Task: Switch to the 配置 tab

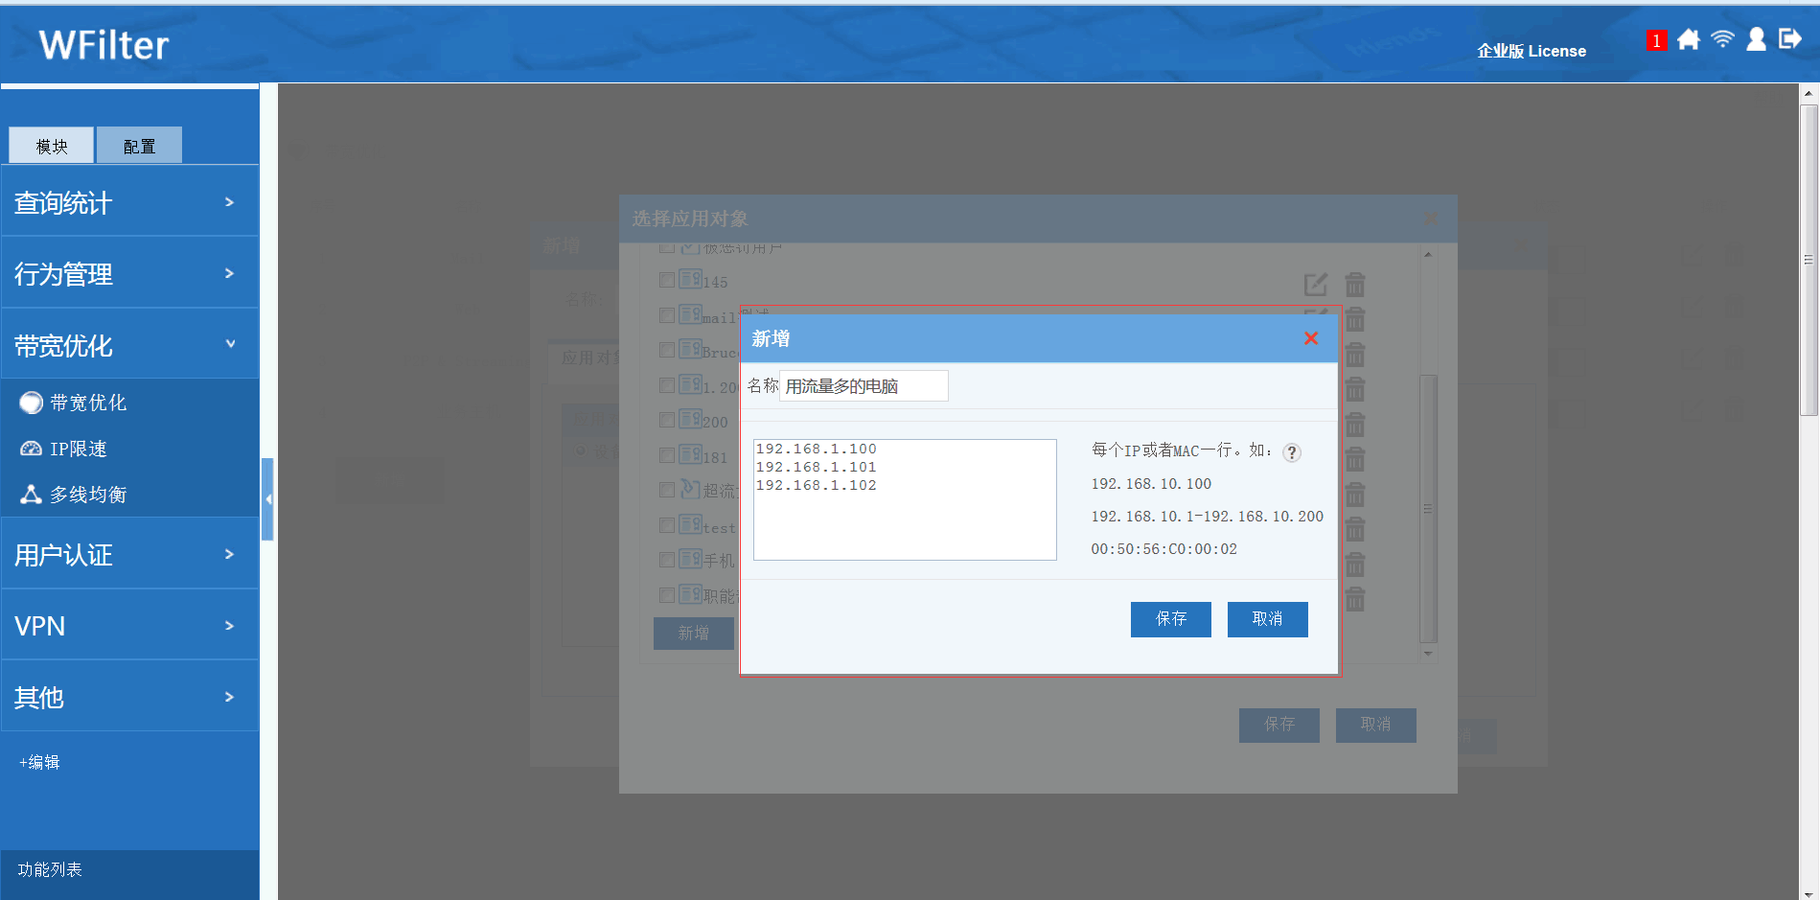Action: pos(139,146)
